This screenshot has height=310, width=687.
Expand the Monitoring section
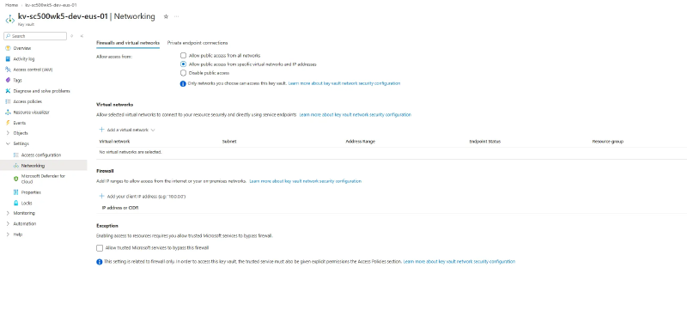8,213
